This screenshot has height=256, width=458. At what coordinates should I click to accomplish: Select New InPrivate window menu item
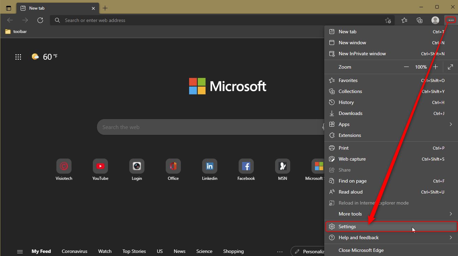coord(391,54)
